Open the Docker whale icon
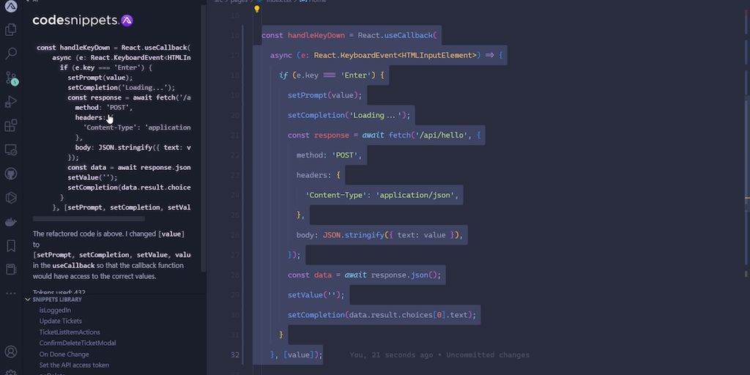750x375 pixels. tap(11, 221)
